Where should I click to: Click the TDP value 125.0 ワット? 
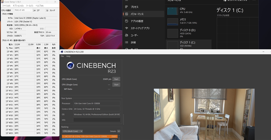tap(51, 36)
